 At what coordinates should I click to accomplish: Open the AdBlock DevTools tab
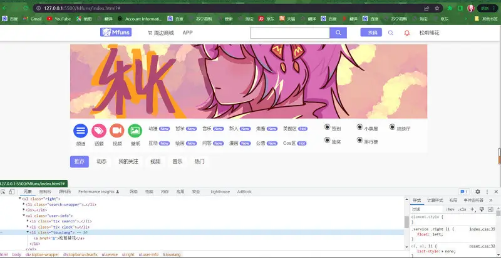(x=244, y=192)
